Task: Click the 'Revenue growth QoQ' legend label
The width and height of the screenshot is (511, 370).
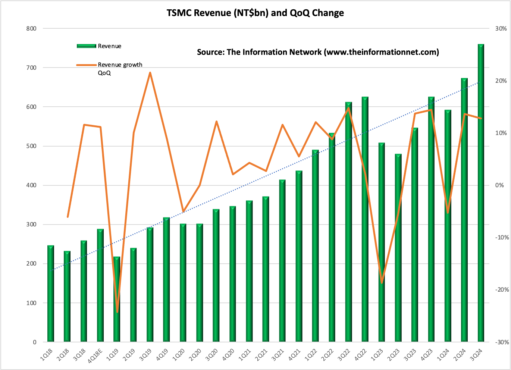Action: pos(120,69)
